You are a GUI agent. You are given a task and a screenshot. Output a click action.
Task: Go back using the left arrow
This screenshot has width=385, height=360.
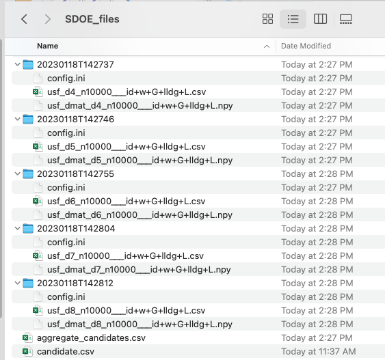[x=24, y=19]
